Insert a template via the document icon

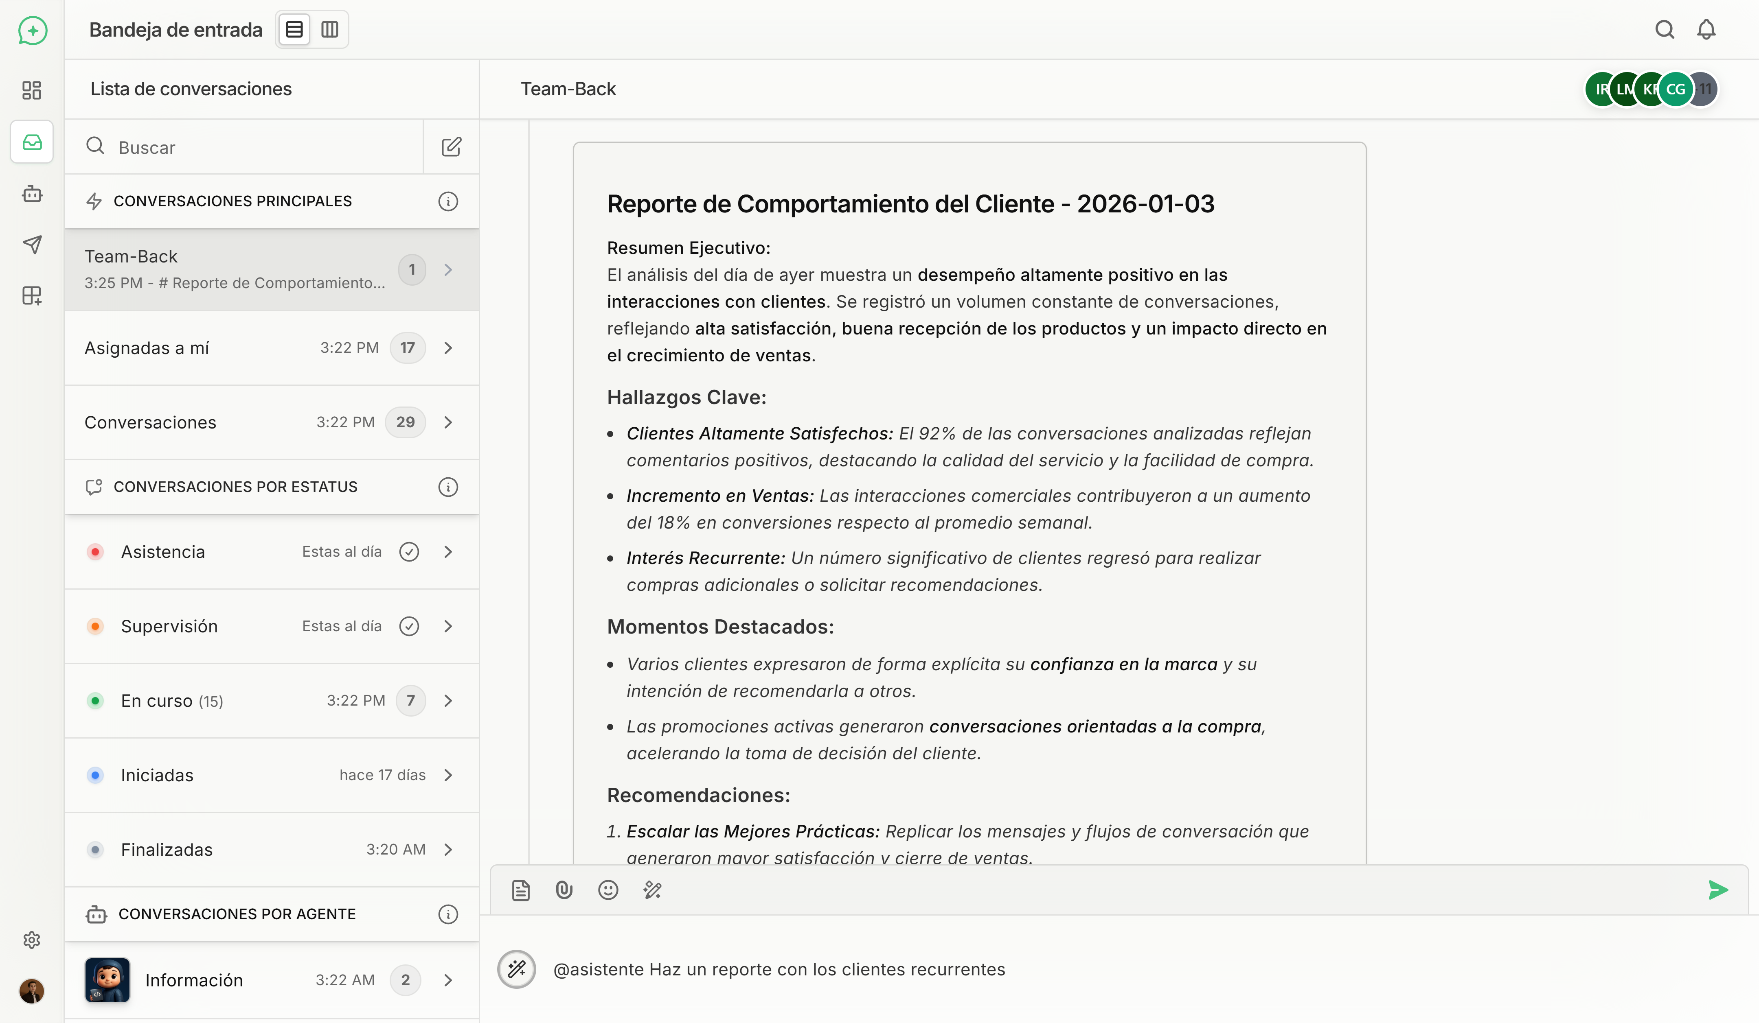point(521,890)
